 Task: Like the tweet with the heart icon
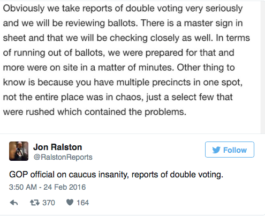coord(70,203)
